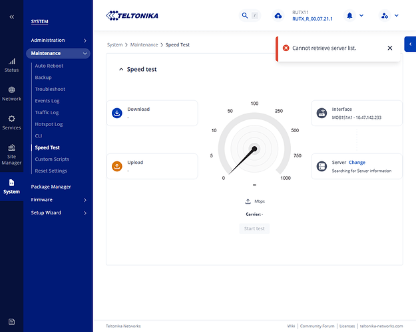Collapse the Speed test section
Image resolution: width=416 pixels, height=332 pixels.
[x=121, y=69]
